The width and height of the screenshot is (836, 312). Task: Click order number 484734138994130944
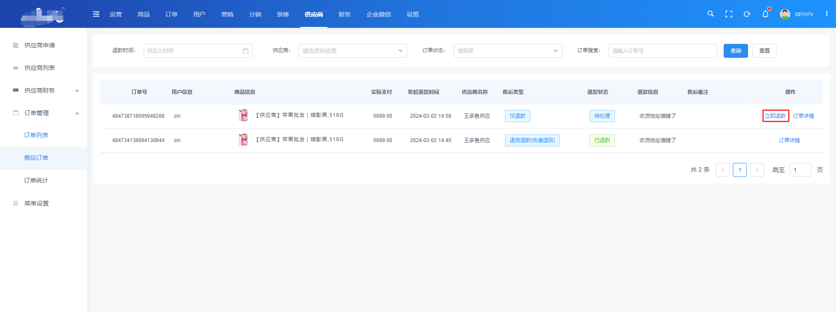[138, 140]
